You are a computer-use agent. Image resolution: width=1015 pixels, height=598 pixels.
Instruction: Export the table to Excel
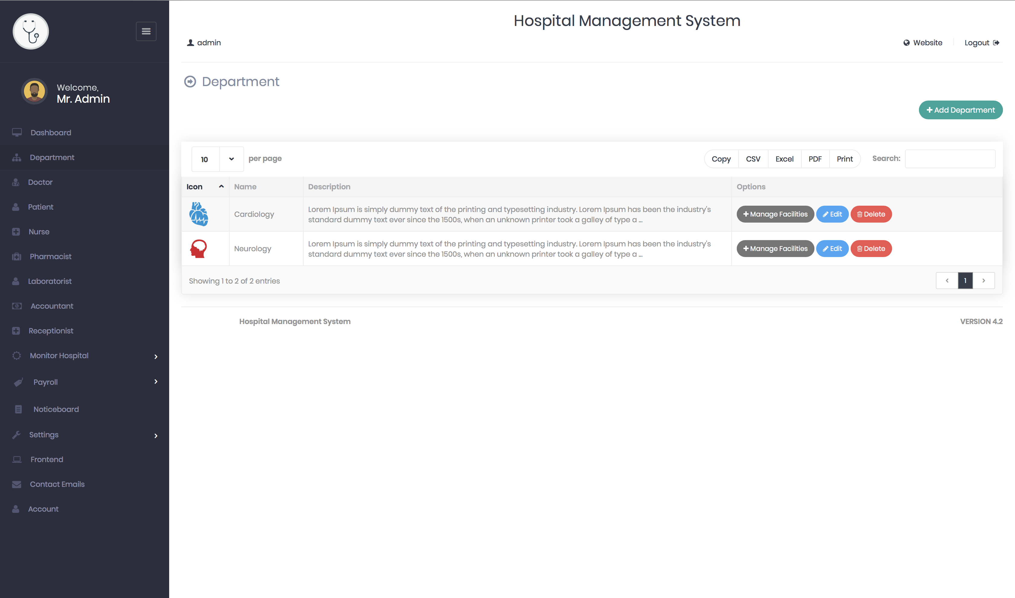[784, 159]
